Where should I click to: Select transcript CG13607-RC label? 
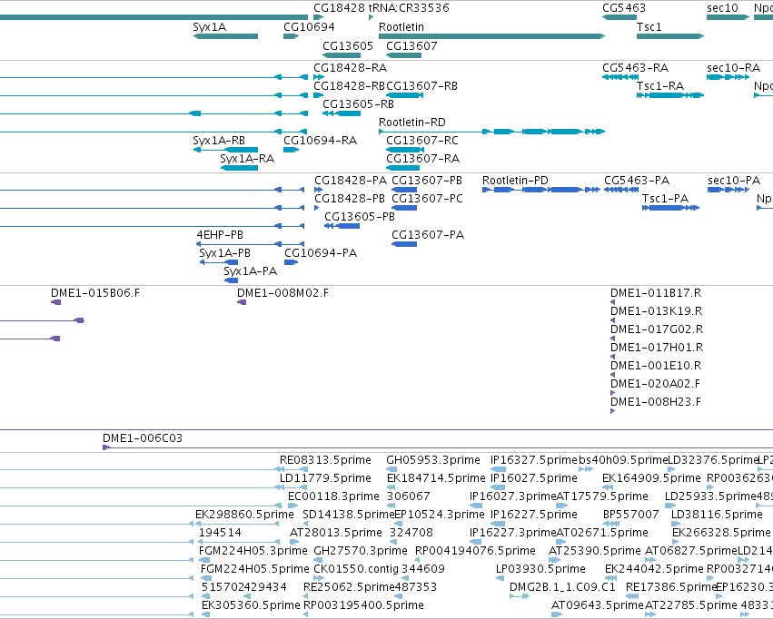(x=422, y=141)
